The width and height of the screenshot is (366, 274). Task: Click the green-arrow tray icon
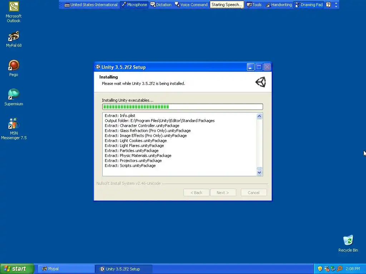pyautogui.click(x=333, y=269)
